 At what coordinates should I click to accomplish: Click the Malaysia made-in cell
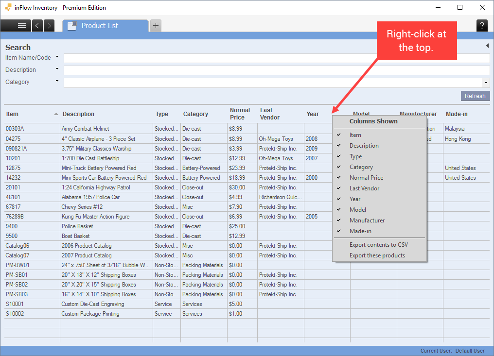[455, 129]
